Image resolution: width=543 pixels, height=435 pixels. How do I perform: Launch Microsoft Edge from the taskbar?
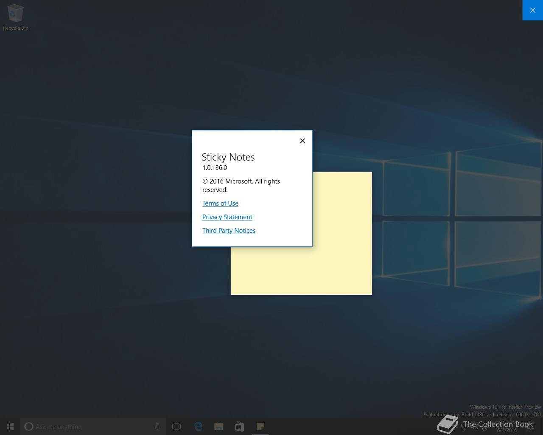tap(198, 427)
